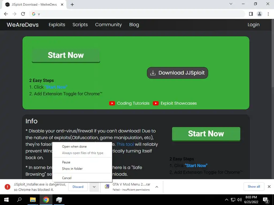Viewport: 274px width, 205px height.
Task: Click the Start Now button in green banner
Action: [x=66, y=55]
